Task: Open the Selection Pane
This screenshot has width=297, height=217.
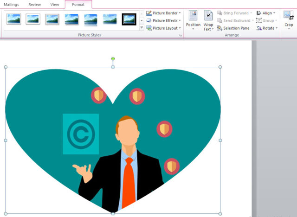Action: 233,28
